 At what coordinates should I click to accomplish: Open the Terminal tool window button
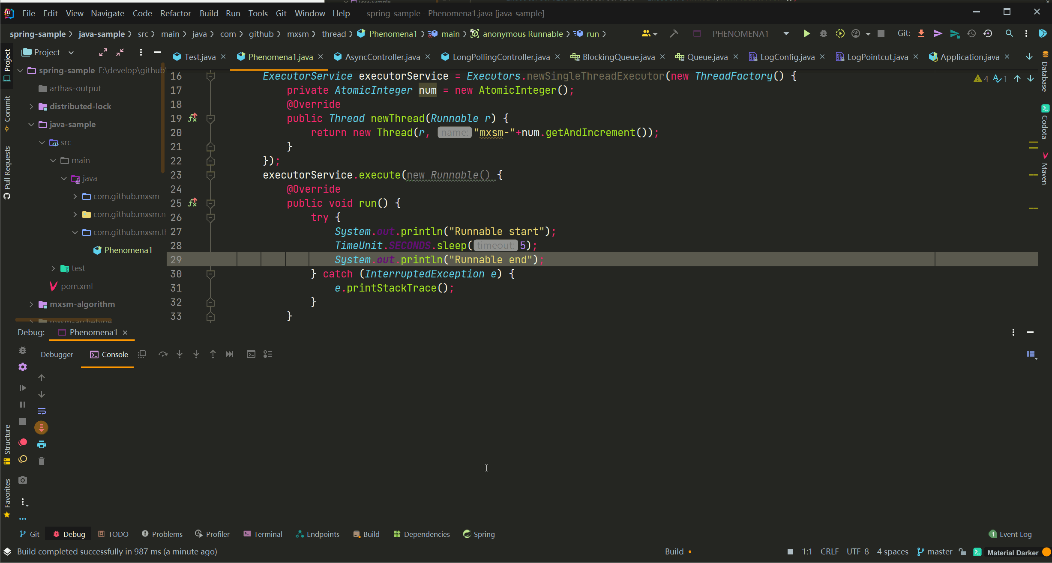[263, 534]
